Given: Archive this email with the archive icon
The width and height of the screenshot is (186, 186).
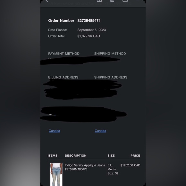Looking at the screenshot, I should pos(99,1).
